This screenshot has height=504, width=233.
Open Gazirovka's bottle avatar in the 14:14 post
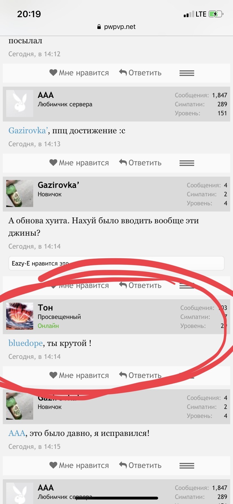point(20,193)
